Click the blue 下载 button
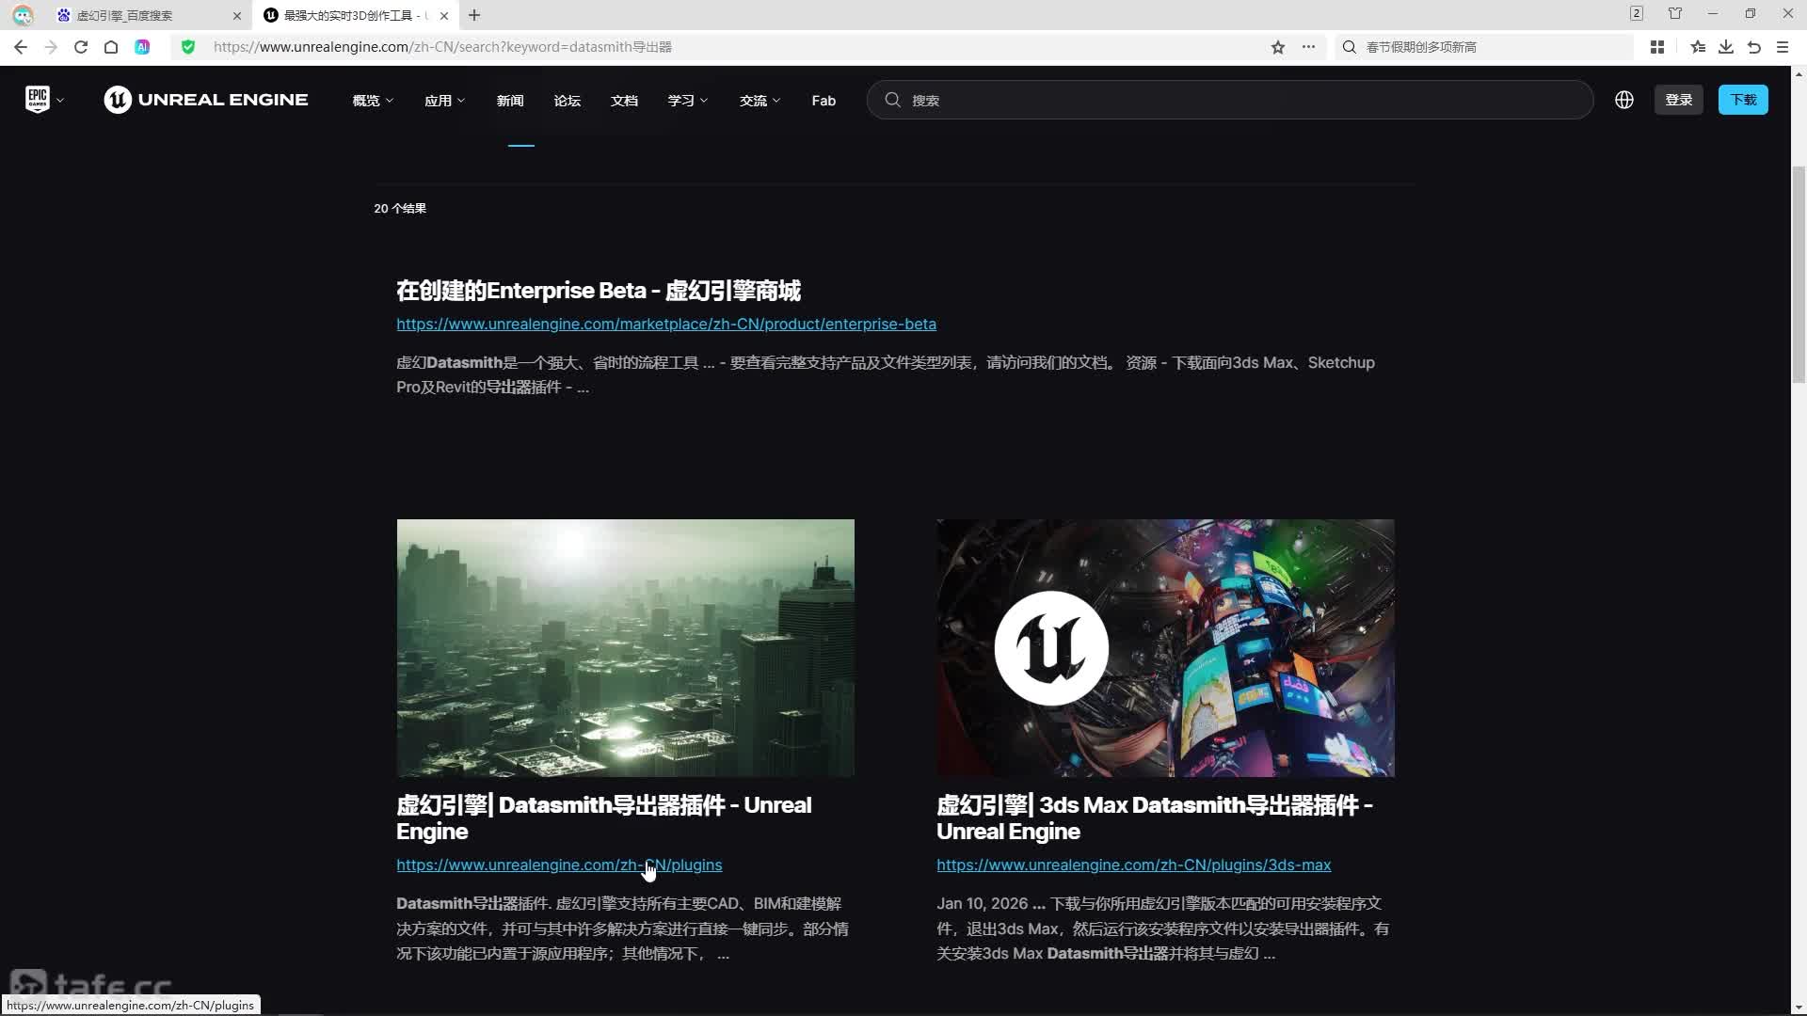1807x1016 pixels. [1743, 100]
